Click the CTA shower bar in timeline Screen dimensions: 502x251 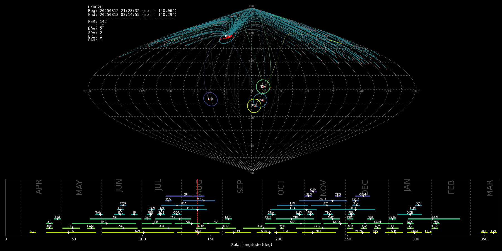293,210
